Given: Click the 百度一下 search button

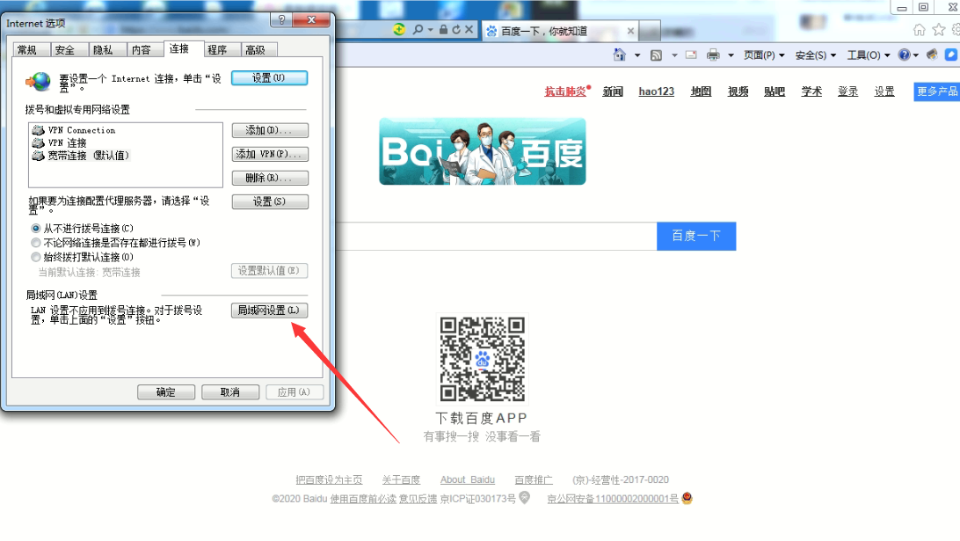Looking at the screenshot, I should pyautogui.click(x=696, y=236).
